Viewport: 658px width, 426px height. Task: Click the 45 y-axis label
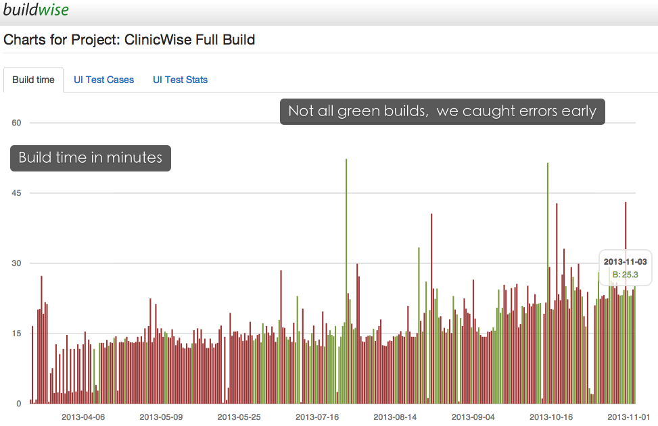16,193
